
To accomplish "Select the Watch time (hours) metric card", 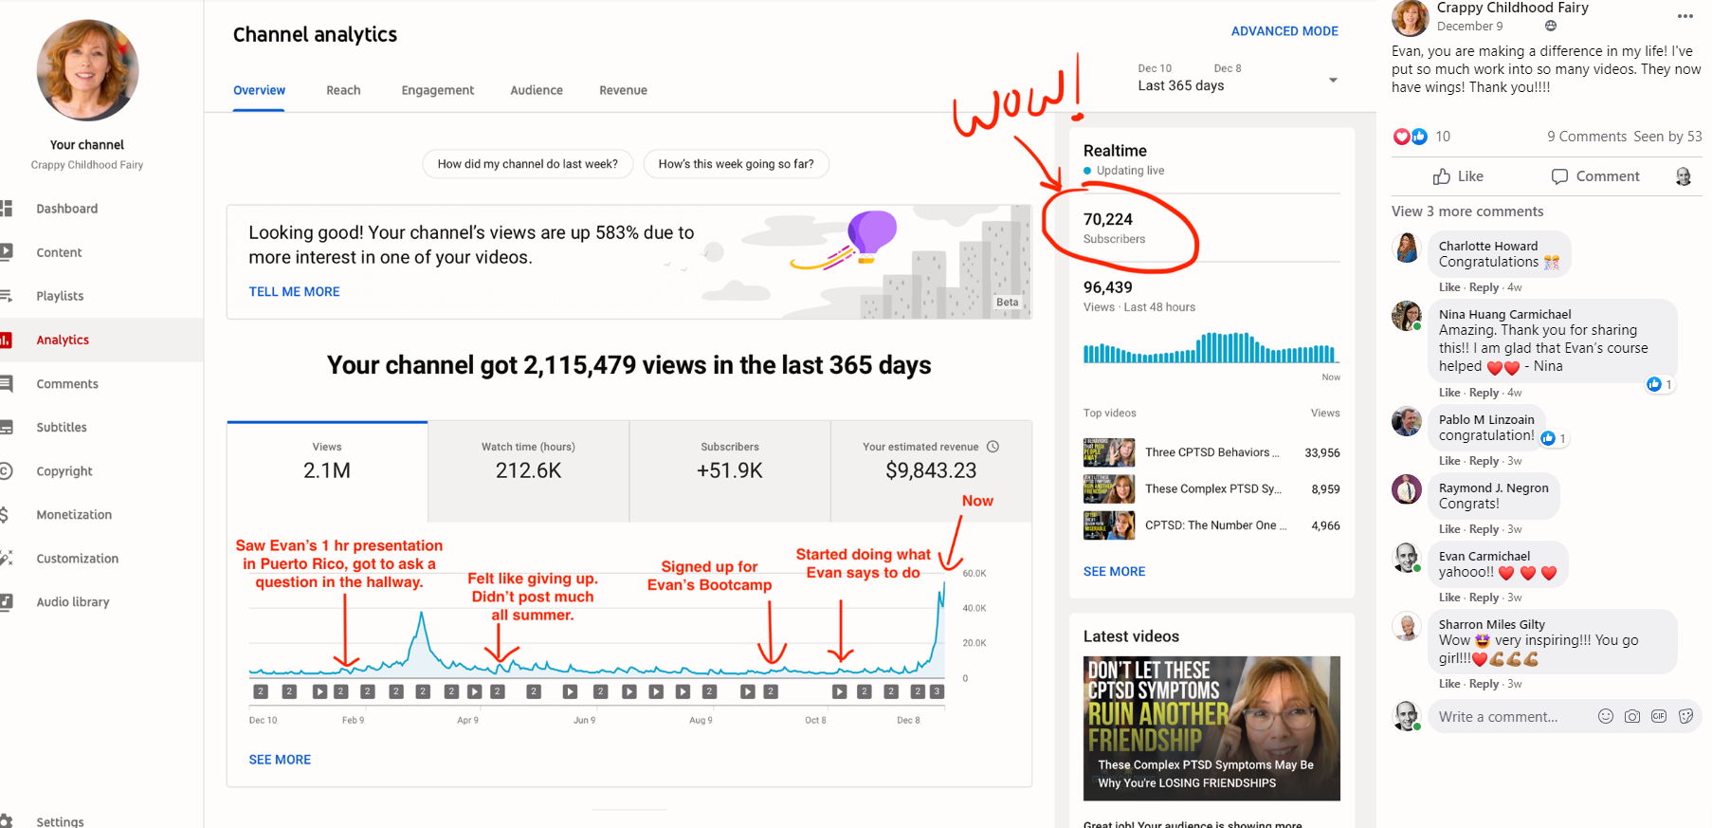I will click(528, 471).
